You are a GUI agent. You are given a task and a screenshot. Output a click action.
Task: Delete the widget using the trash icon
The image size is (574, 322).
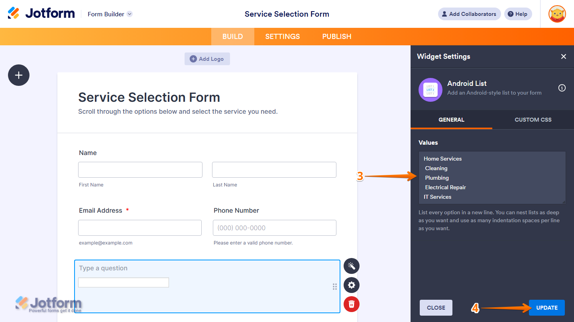tap(351, 304)
